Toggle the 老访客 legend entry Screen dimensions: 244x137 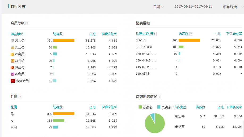164,107
